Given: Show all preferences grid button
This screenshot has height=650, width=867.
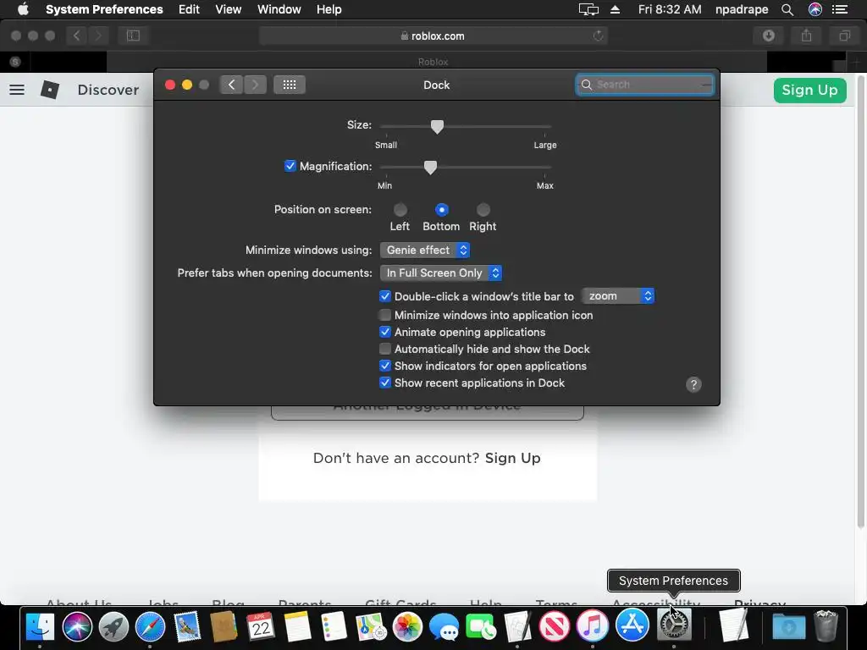Looking at the screenshot, I should (x=290, y=85).
